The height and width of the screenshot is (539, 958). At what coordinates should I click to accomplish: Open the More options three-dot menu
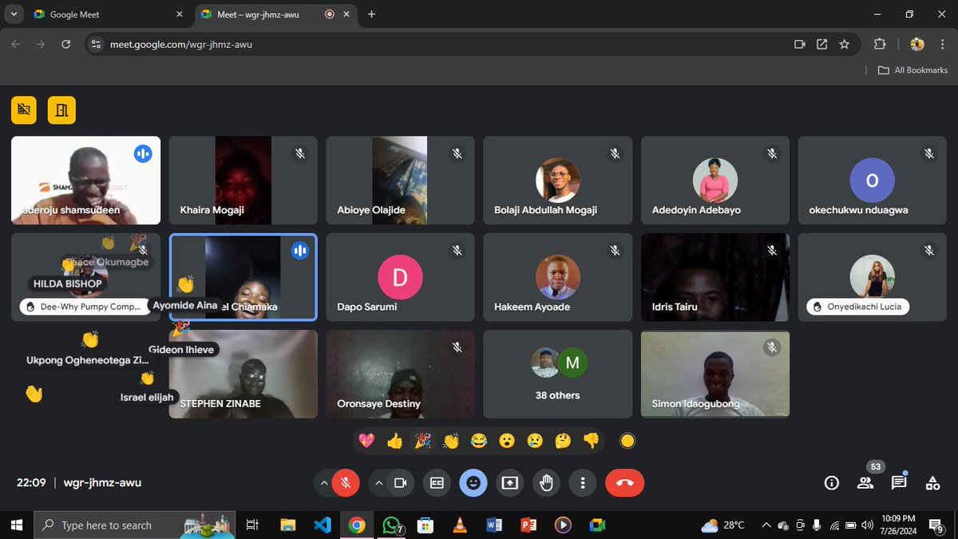pyautogui.click(x=584, y=482)
